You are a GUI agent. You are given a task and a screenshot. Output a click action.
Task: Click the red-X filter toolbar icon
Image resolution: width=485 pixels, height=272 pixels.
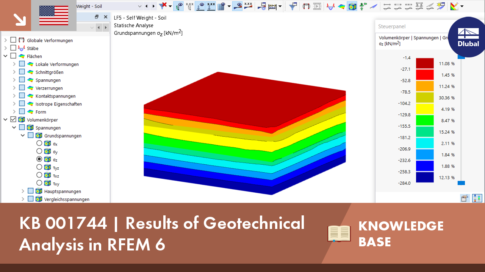tap(163, 6)
